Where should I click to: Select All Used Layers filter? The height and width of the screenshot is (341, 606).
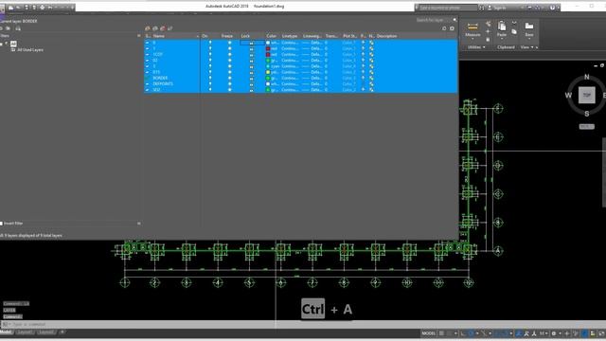[x=29, y=50]
